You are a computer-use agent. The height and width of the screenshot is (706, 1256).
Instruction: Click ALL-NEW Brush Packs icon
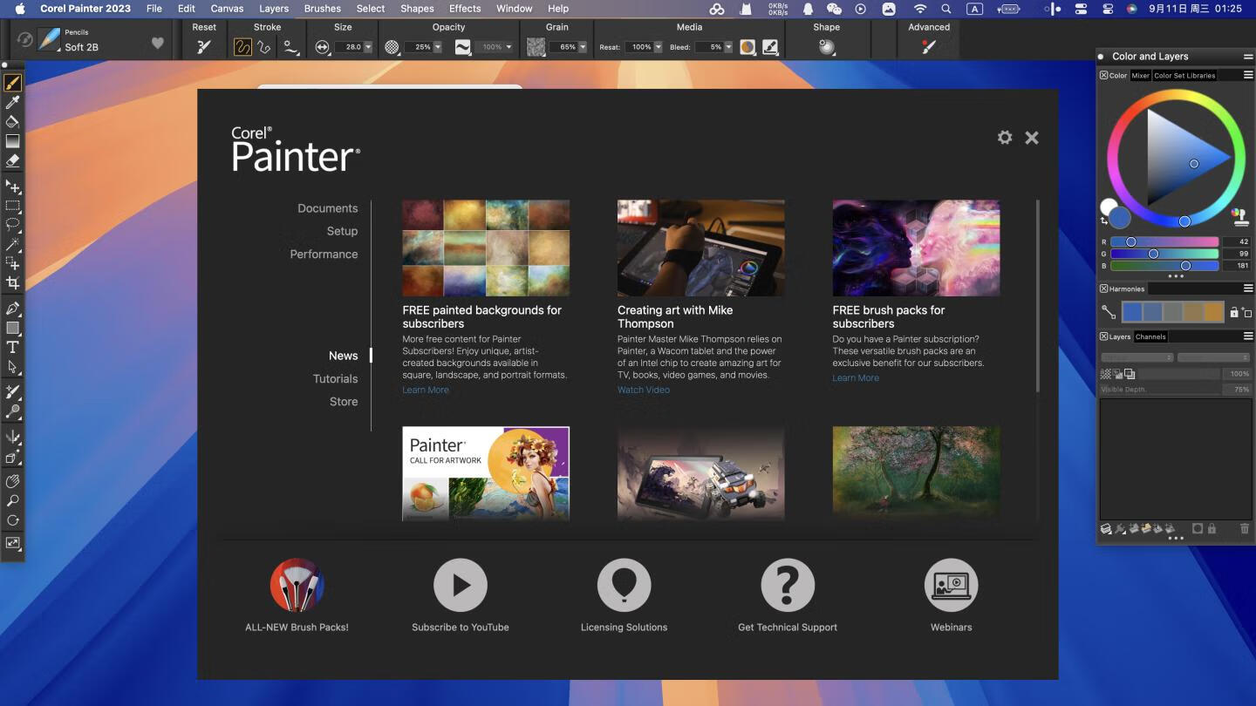click(297, 585)
